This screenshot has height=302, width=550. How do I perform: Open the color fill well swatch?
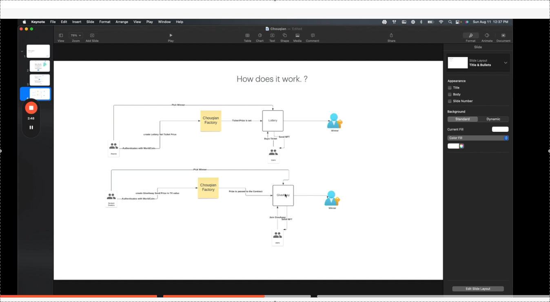pos(453,146)
